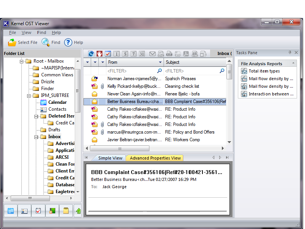Open Notes yellow icon at bottom
Viewport: 305px width, 229px height.
(66, 211)
